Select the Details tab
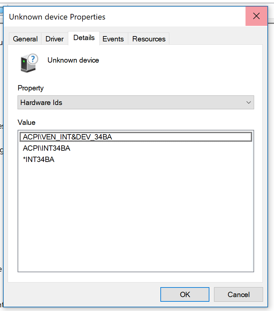Viewport: 274px width, 311px height. tap(83, 38)
